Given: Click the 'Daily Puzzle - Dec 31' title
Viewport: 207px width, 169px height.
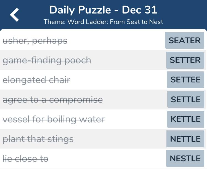Looking at the screenshot, I should pos(103,10).
